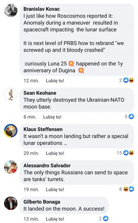This screenshot has width=138, height=223.
Task: Open Klaus Steffensen's profile picture
Action: (11, 130)
